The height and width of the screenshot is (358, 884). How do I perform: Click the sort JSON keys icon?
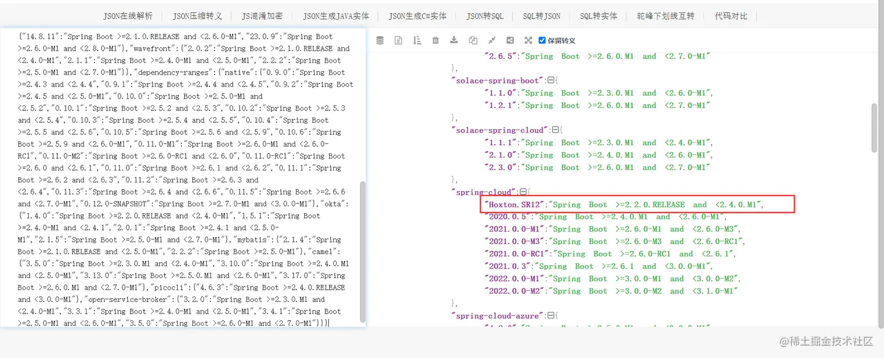(417, 40)
